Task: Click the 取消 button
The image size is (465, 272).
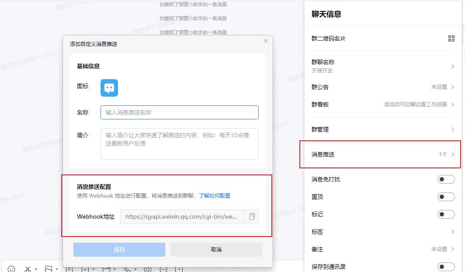Action: (216, 250)
